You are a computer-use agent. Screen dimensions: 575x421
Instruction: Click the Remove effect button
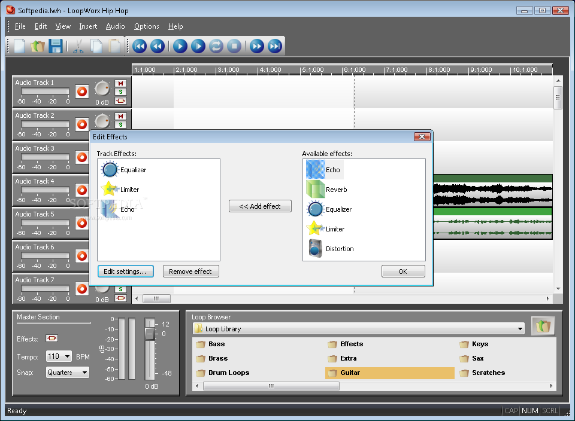(190, 271)
